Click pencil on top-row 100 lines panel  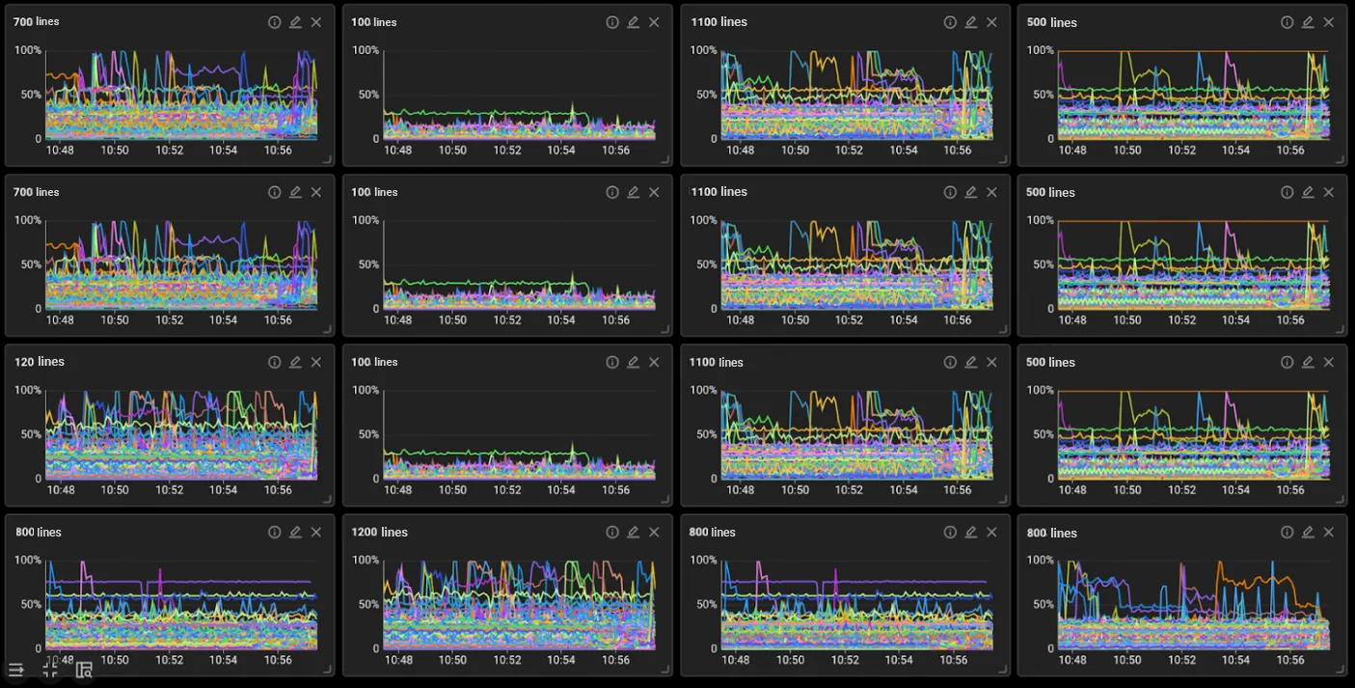click(633, 22)
